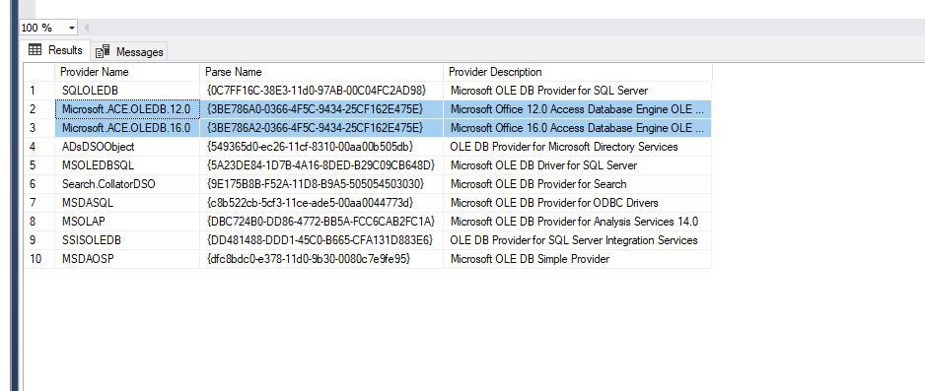Select row 10 header for MSDAOSP
Viewport: 925px width, 391px height.
pos(38,259)
